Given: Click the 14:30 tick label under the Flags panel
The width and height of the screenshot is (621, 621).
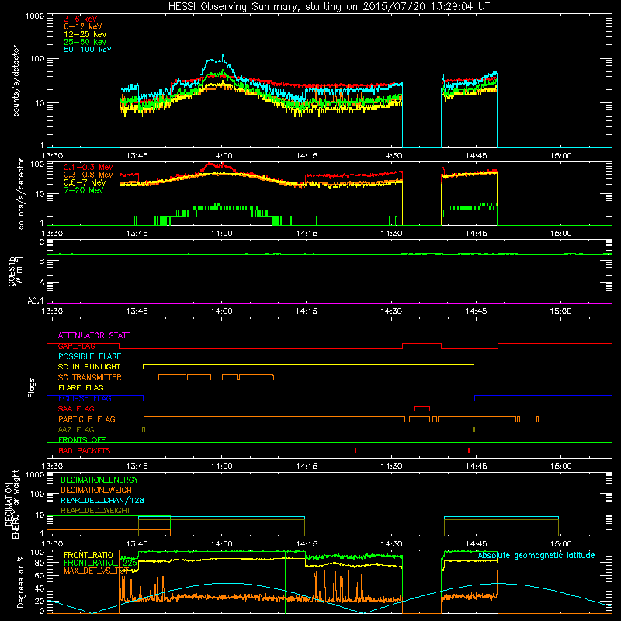Looking at the screenshot, I should 391,467.
